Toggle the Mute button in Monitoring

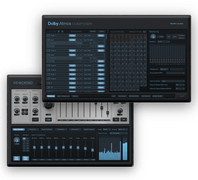(175, 36)
